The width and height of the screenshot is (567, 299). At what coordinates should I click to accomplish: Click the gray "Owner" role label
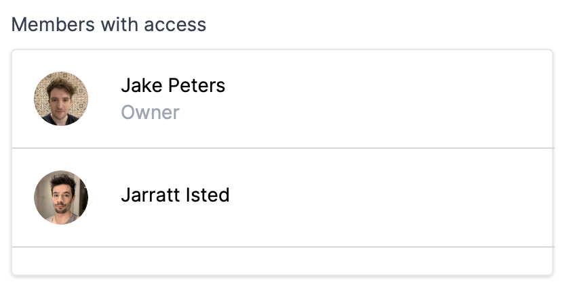pyautogui.click(x=150, y=112)
